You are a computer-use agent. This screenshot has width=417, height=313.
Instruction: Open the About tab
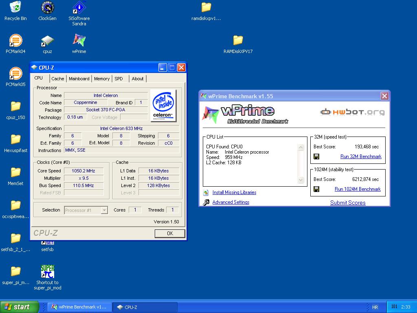[138, 79]
